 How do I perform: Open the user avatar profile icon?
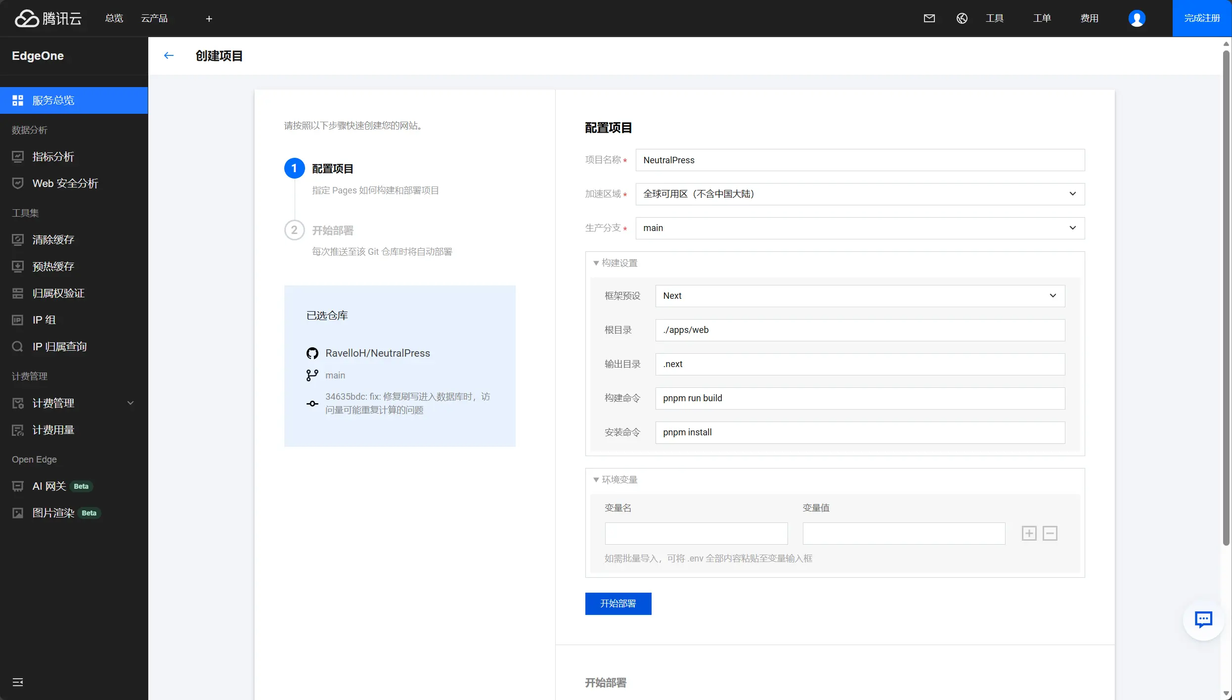(x=1137, y=18)
